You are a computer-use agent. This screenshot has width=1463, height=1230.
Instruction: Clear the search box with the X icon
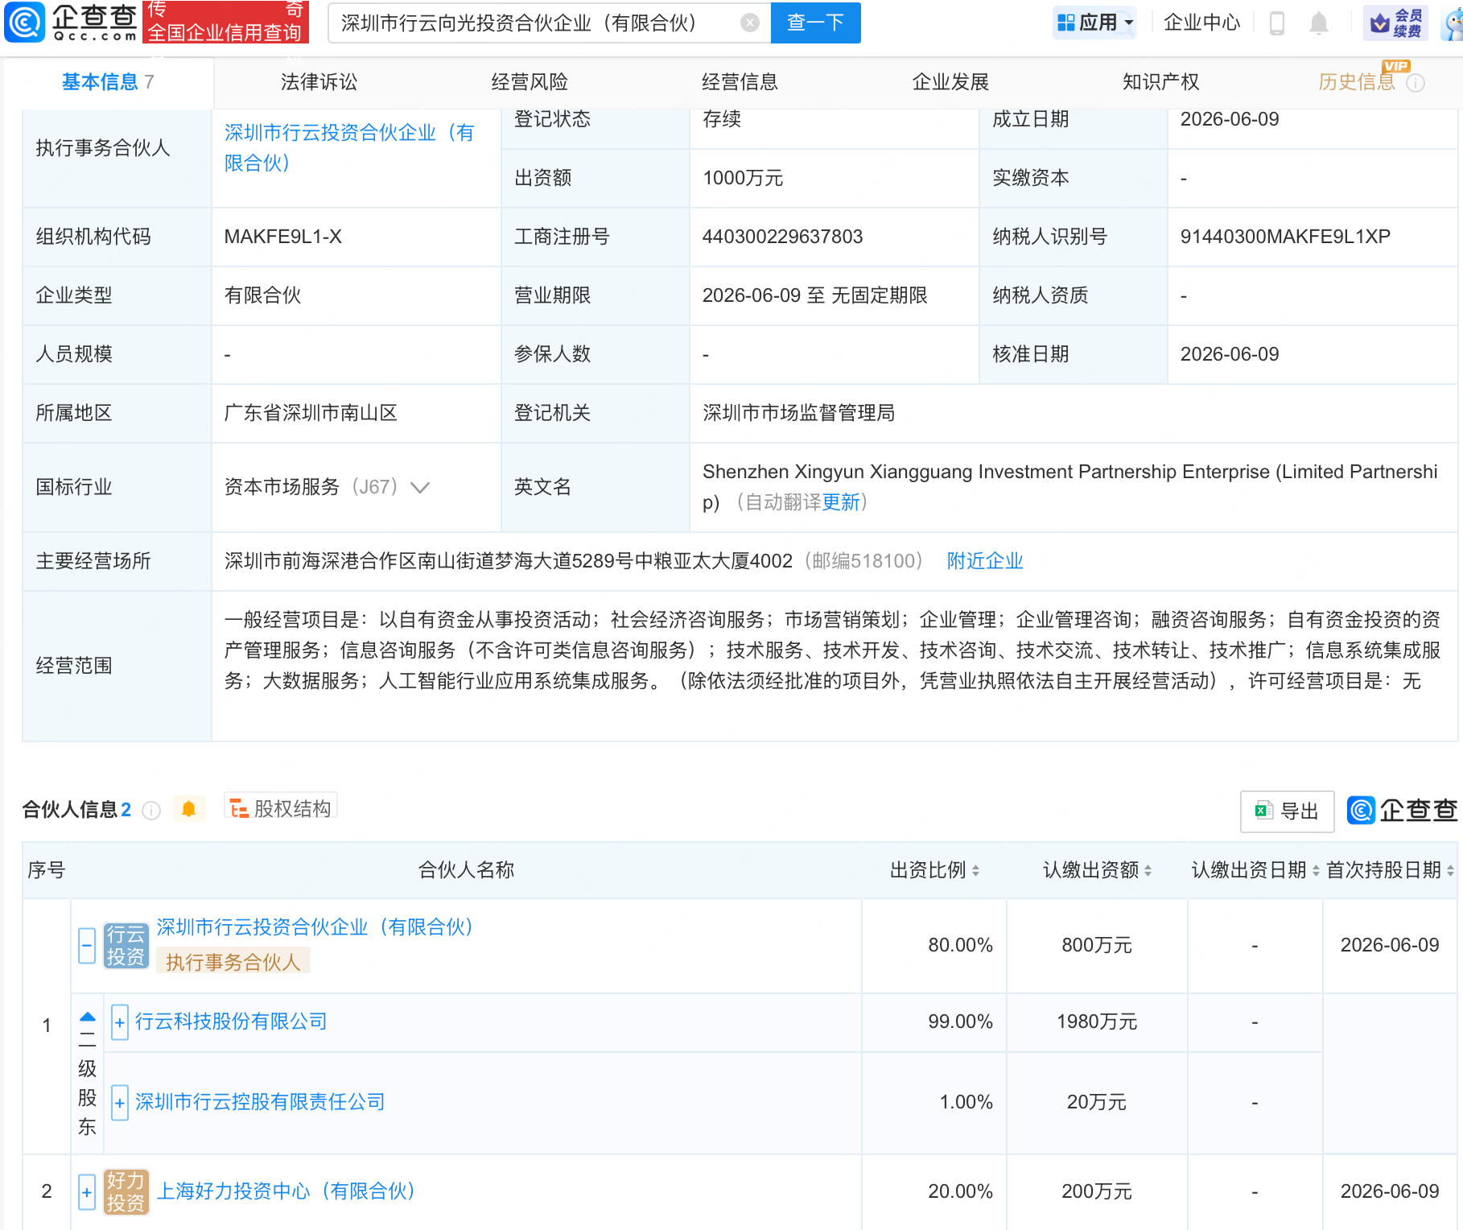point(749,23)
